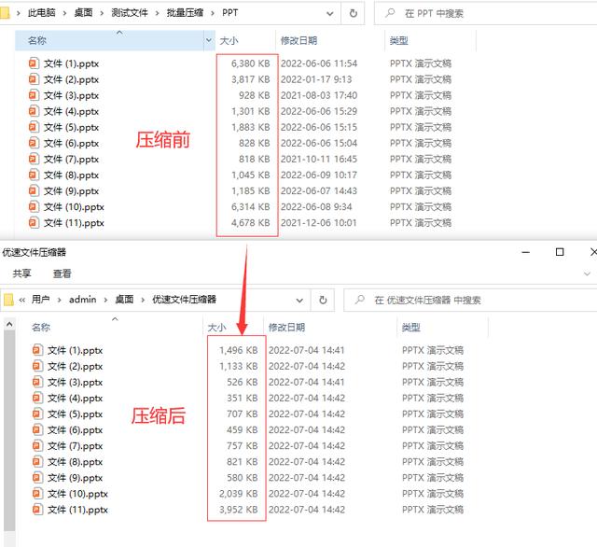Click 桌面 in the PPT window breadcrumb
Image resolution: width=597 pixels, height=547 pixels.
(x=83, y=13)
